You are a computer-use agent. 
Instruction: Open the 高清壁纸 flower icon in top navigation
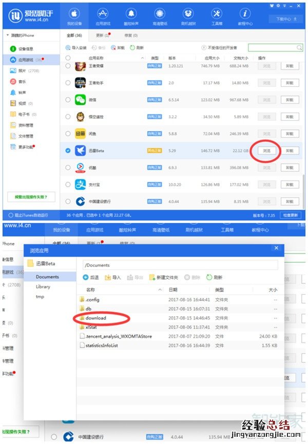coord(160,13)
